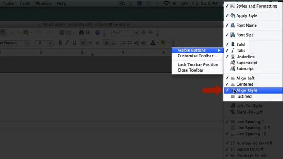Screen dimensions: 283x159
Task: Click the Spellcheck ABC toolbar icon
Action: point(3,33)
